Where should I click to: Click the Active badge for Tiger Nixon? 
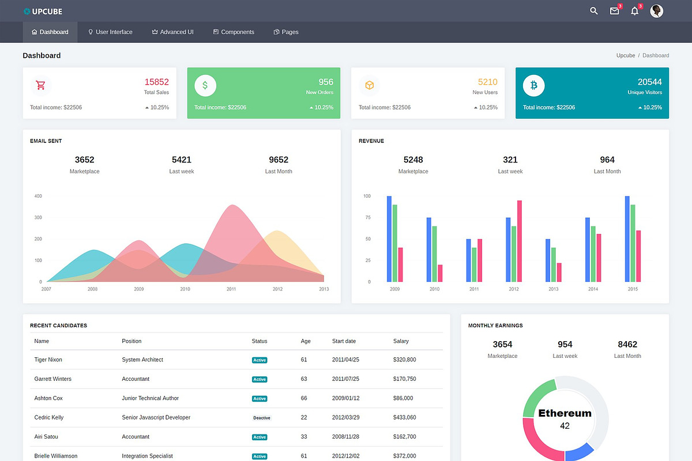pos(259,360)
